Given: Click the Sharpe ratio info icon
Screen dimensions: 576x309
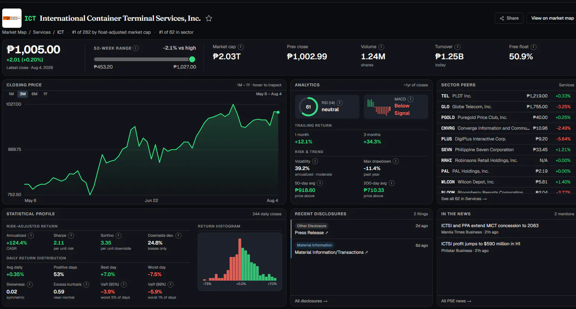Looking at the screenshot, I should click(71, 235).
